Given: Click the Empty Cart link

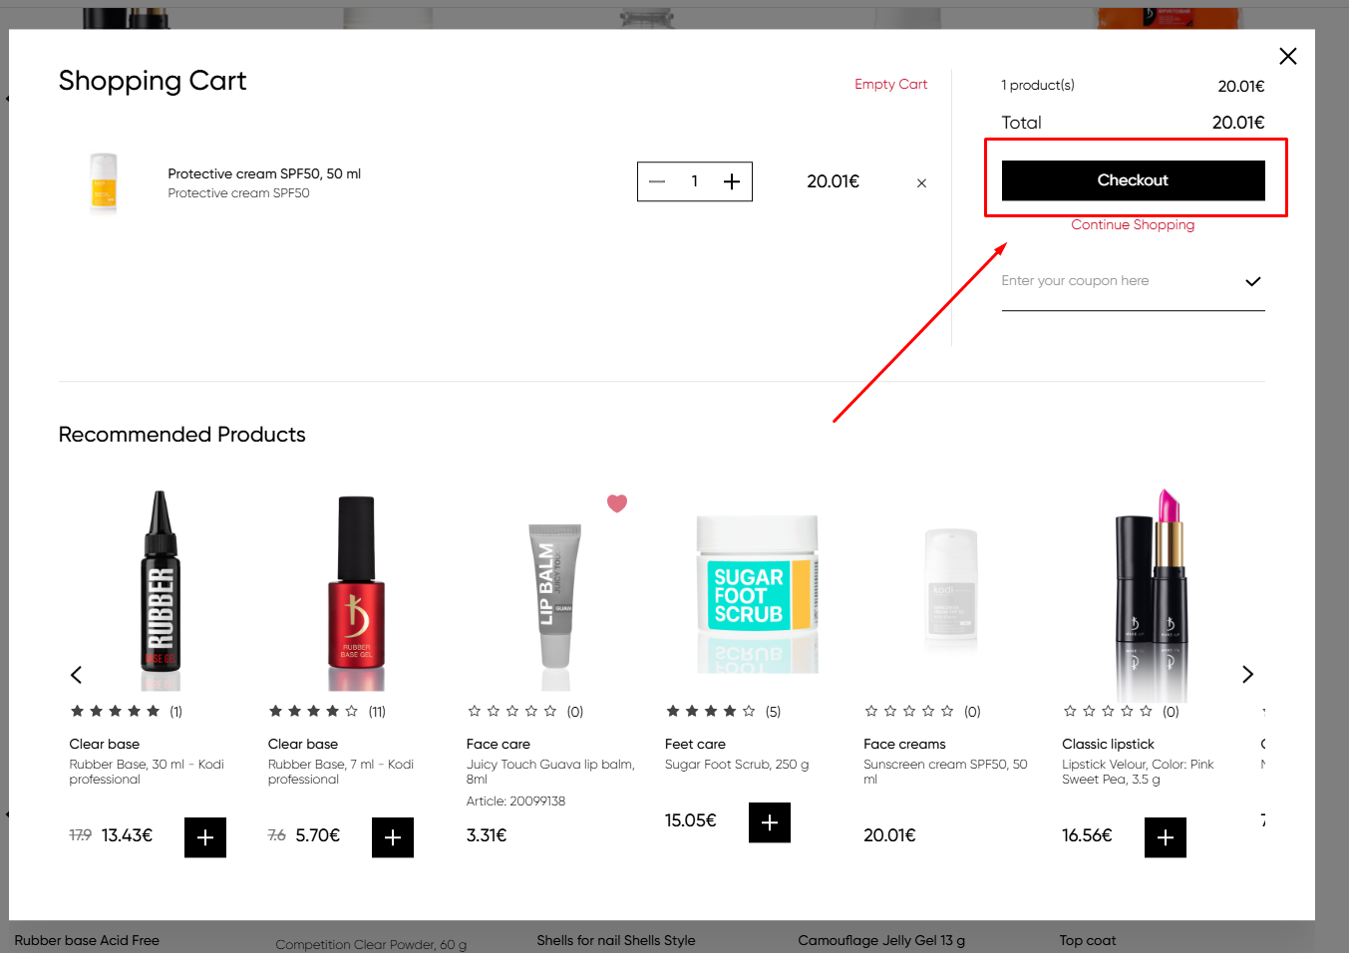Looking at the screenshot, I should (x=890, y=85).
